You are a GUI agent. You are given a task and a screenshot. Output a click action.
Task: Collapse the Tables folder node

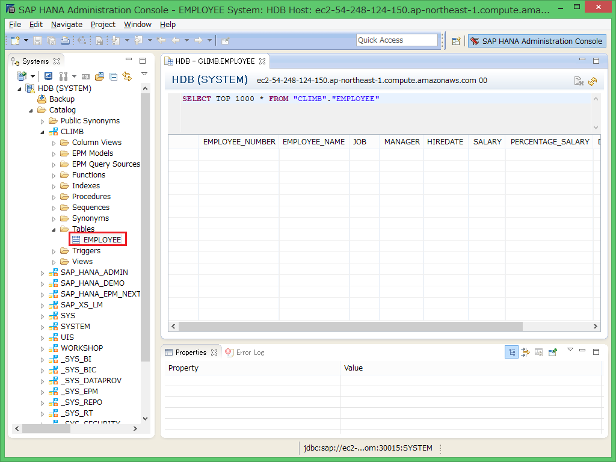coord(54,229)
